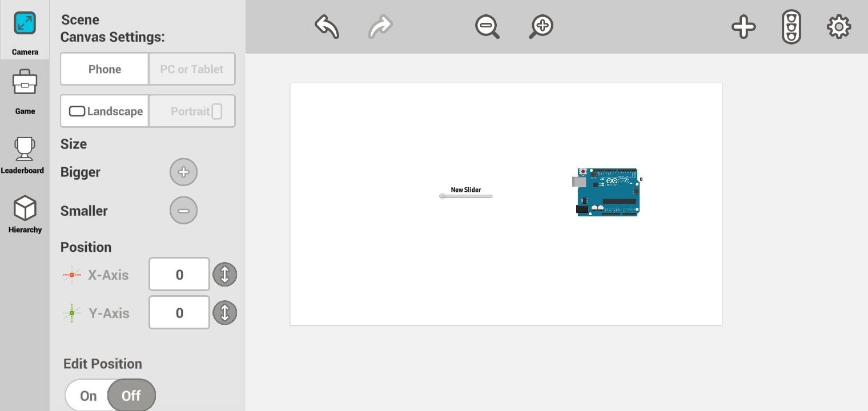Turn Edit Position On
The image size is (868, 411).
(88, 396)
